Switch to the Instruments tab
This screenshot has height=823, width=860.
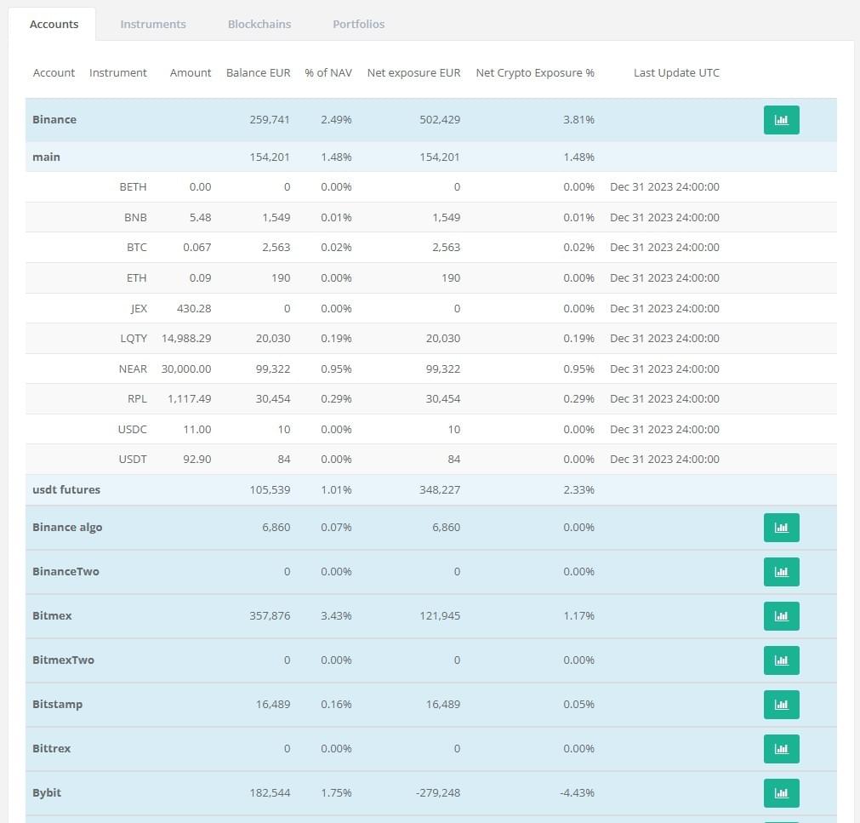point(153,24)
